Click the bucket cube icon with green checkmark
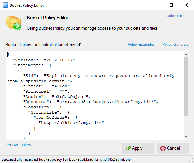The height and width of the screenshot is (163, 194). (x=13, y=23)
